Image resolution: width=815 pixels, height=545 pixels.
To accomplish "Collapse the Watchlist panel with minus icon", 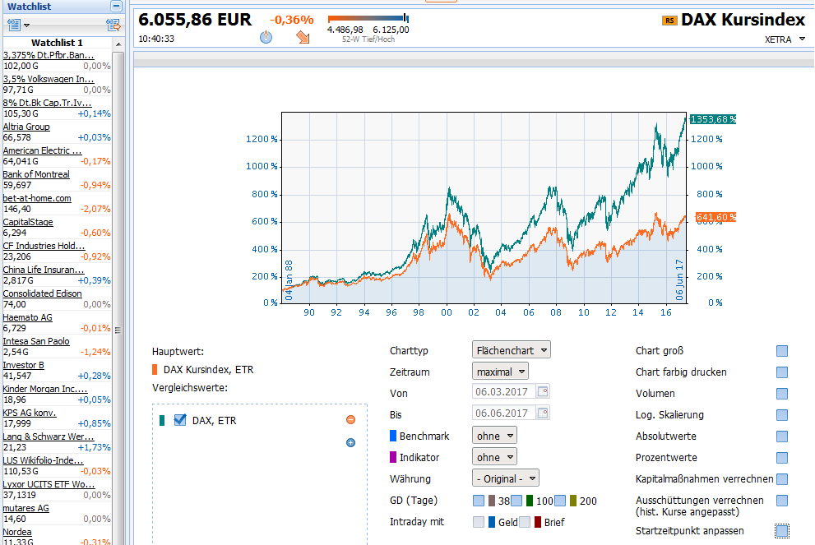I will 116,6.
